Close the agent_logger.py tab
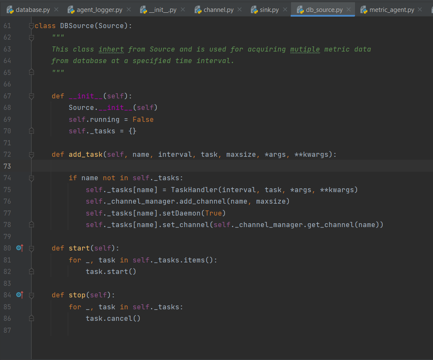433x360 pixels. tap(129, 10)
